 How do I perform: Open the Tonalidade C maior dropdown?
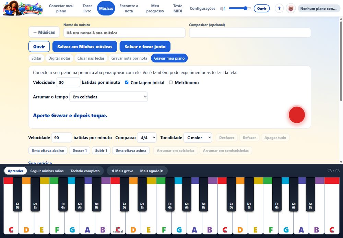[198, 138]
